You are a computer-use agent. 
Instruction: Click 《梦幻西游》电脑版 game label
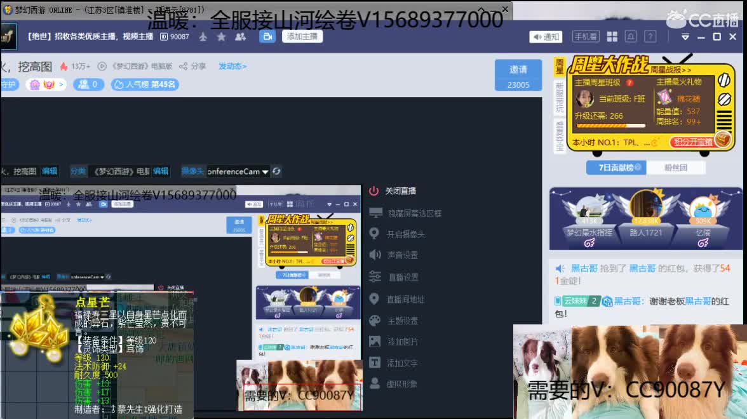pyautogui.click(x=142, y=66)
